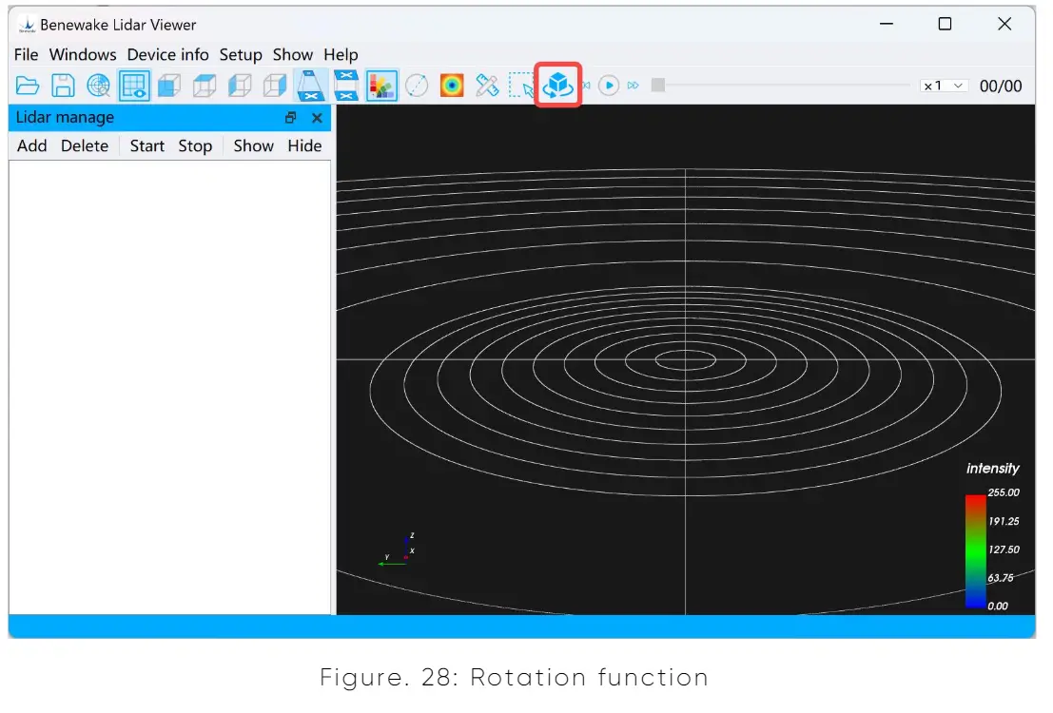
Task: Click the 127.50 intensity legend value
Action: (1004, 549)
